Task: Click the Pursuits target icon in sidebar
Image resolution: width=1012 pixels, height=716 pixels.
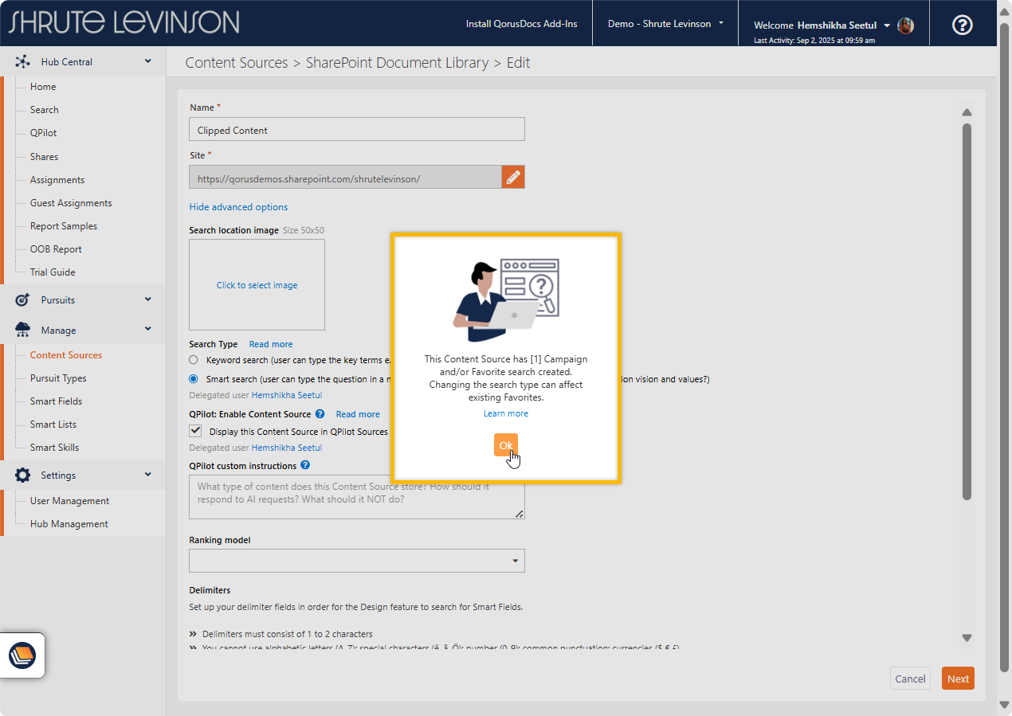Action: point(22,300)
